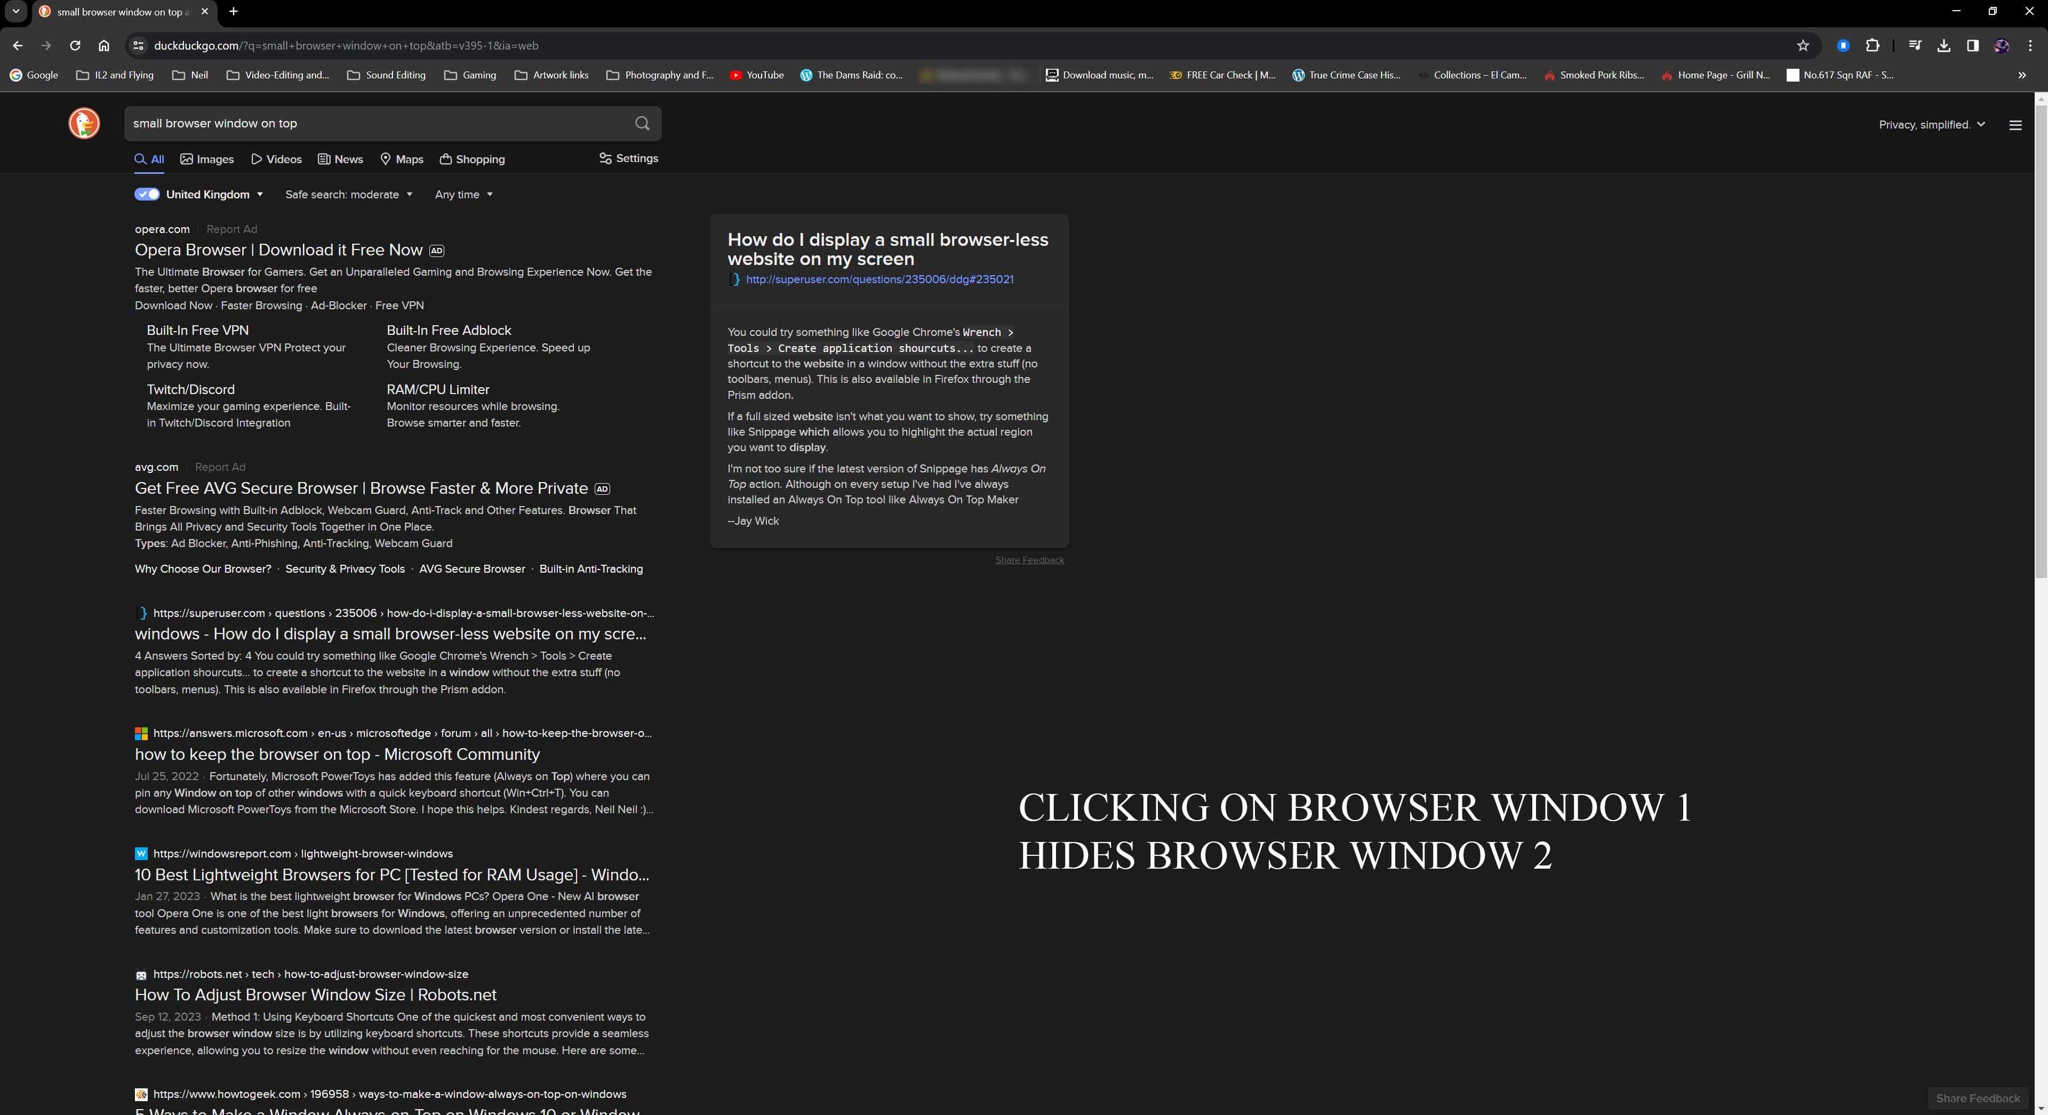The height and width of the screenshot is (1115, 2048).
Task: Switch to Videos results tab
Action: [x=277, y=159]
